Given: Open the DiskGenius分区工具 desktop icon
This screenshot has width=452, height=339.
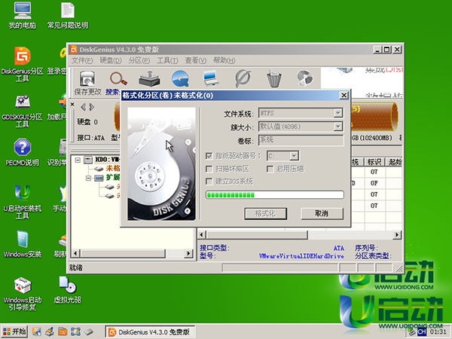Looking at the screenshot, I should (x=22, y=64).
